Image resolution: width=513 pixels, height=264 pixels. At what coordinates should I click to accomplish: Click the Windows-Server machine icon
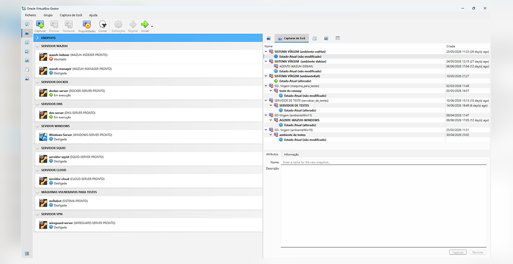coord(43,137)
